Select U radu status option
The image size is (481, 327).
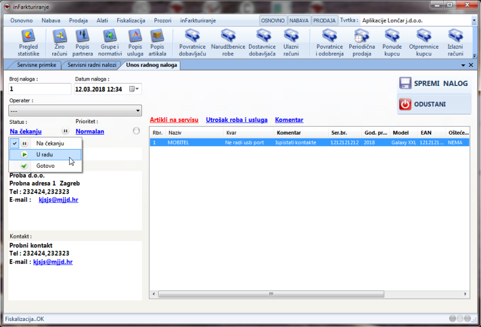44,154
